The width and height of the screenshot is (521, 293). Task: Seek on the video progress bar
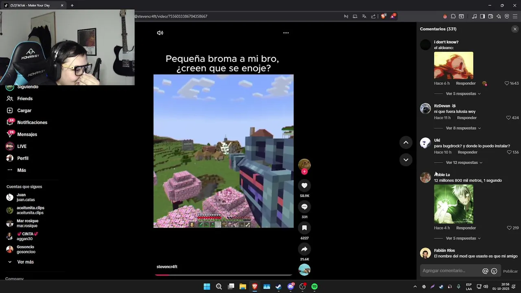[x=223, y=275]
